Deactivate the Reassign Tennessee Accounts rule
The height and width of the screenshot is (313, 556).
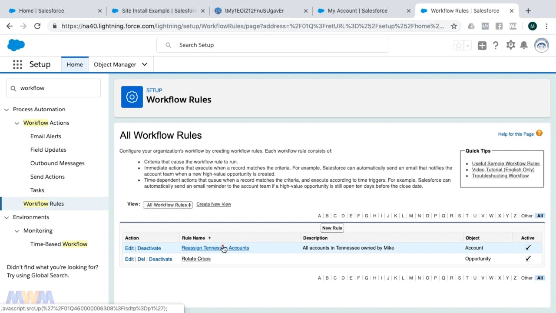(149, 248)
